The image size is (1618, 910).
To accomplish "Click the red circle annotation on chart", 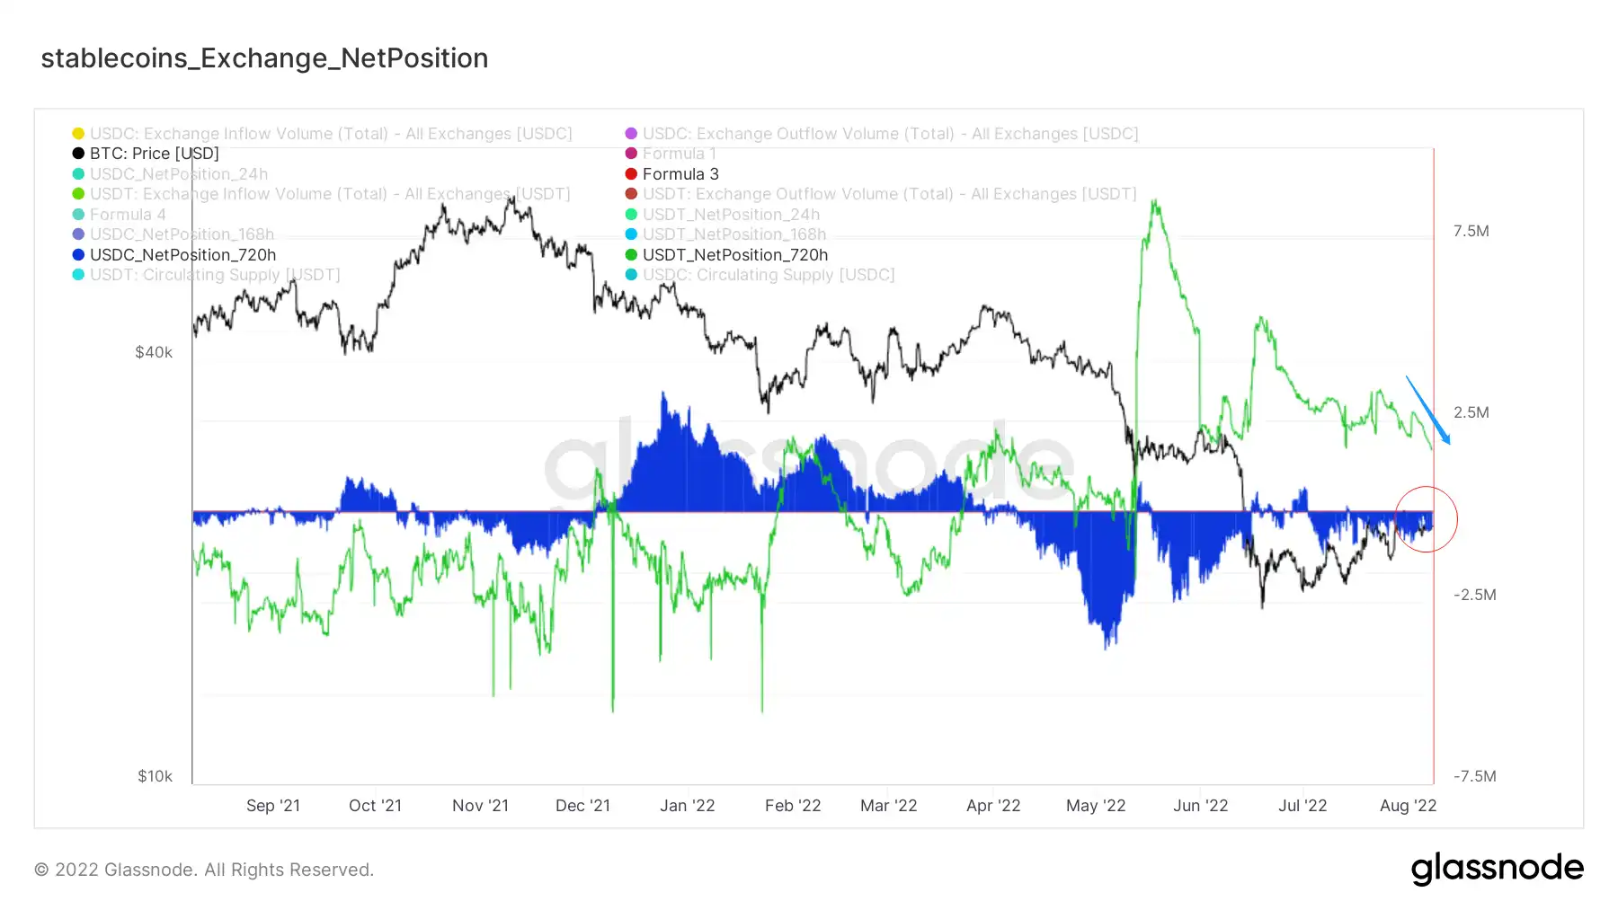I will pos(1426,519).
